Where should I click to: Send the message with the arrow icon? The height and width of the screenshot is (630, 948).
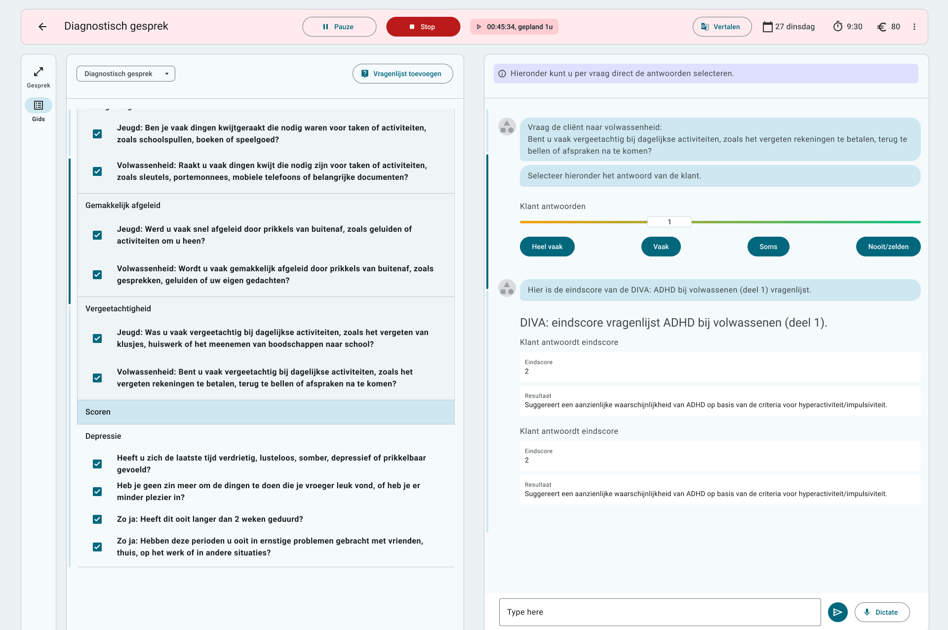pos(838,612)
